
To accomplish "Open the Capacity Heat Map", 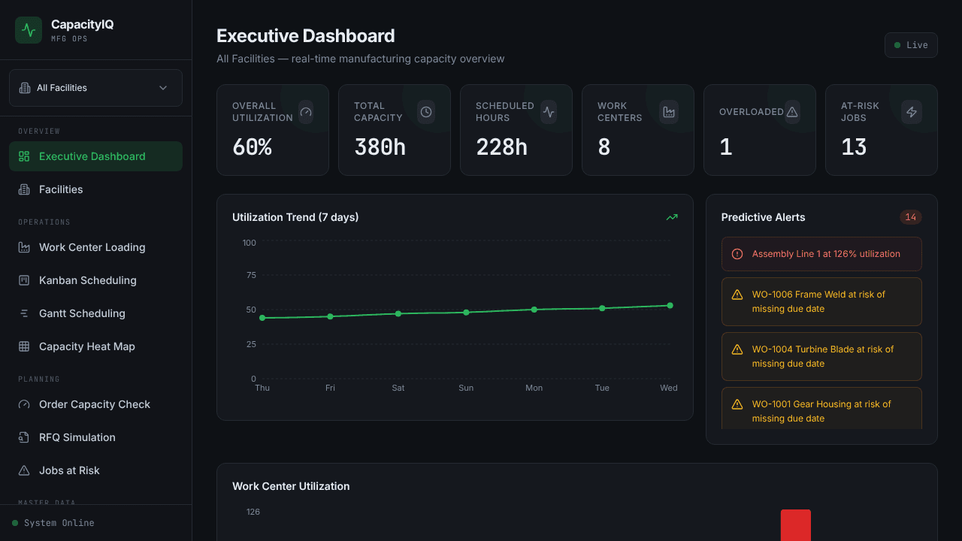I will click(x=95, y=346).
